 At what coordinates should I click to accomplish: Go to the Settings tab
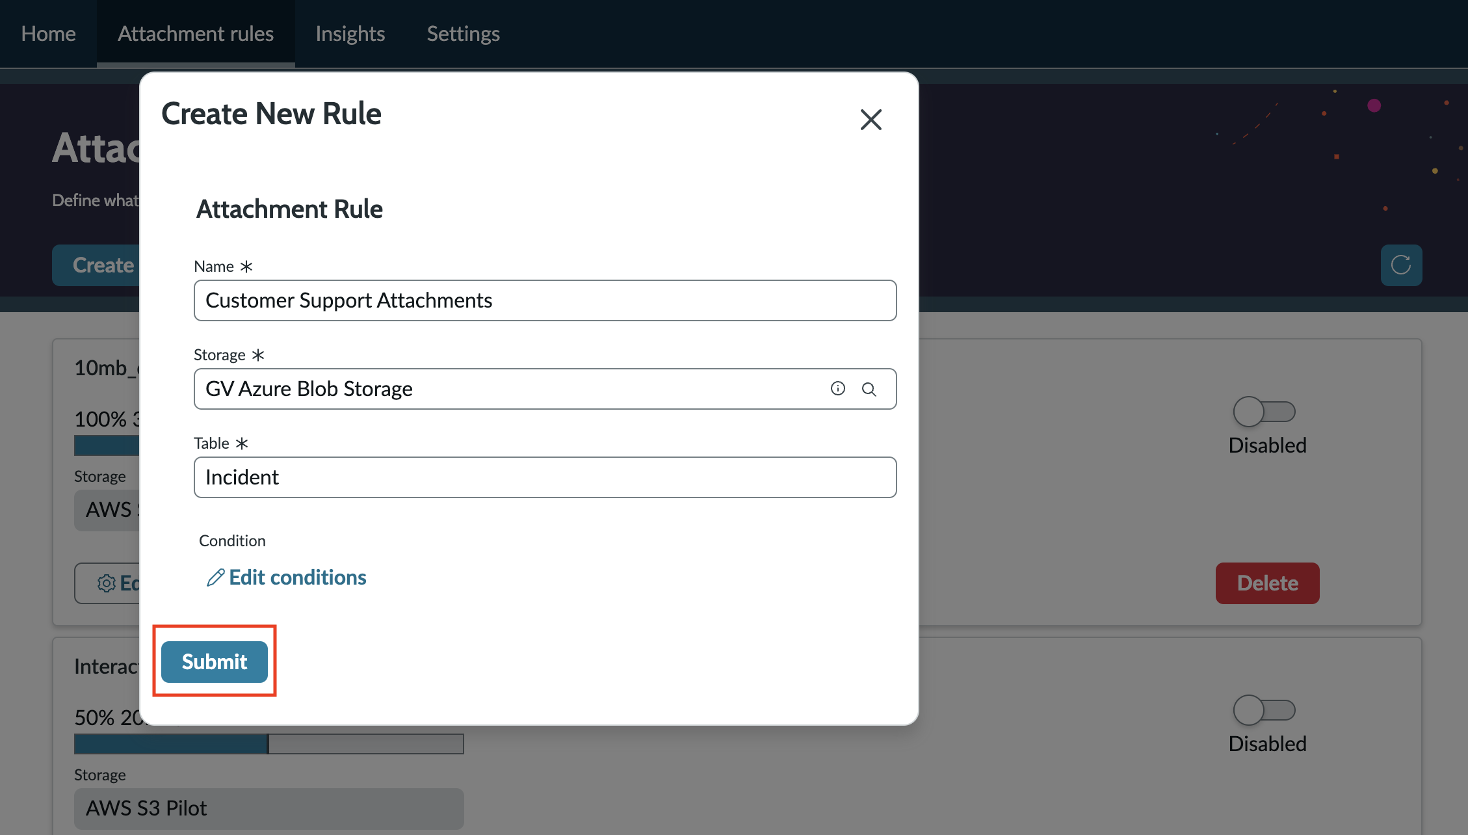click(464, 34)
